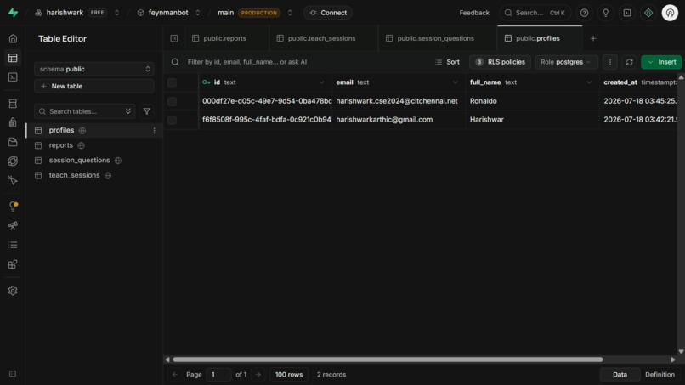Focus the page number field
Viewport: 685px width, 385px height.
(218, 375)
